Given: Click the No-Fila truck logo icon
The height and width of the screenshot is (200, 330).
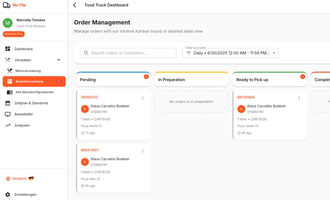Looking at the screenshot, I should (x=7, y=5).
